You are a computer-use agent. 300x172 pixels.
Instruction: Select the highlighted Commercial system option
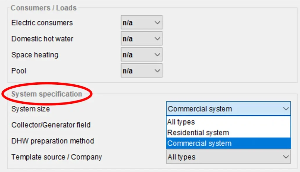(x=200, y=143)
